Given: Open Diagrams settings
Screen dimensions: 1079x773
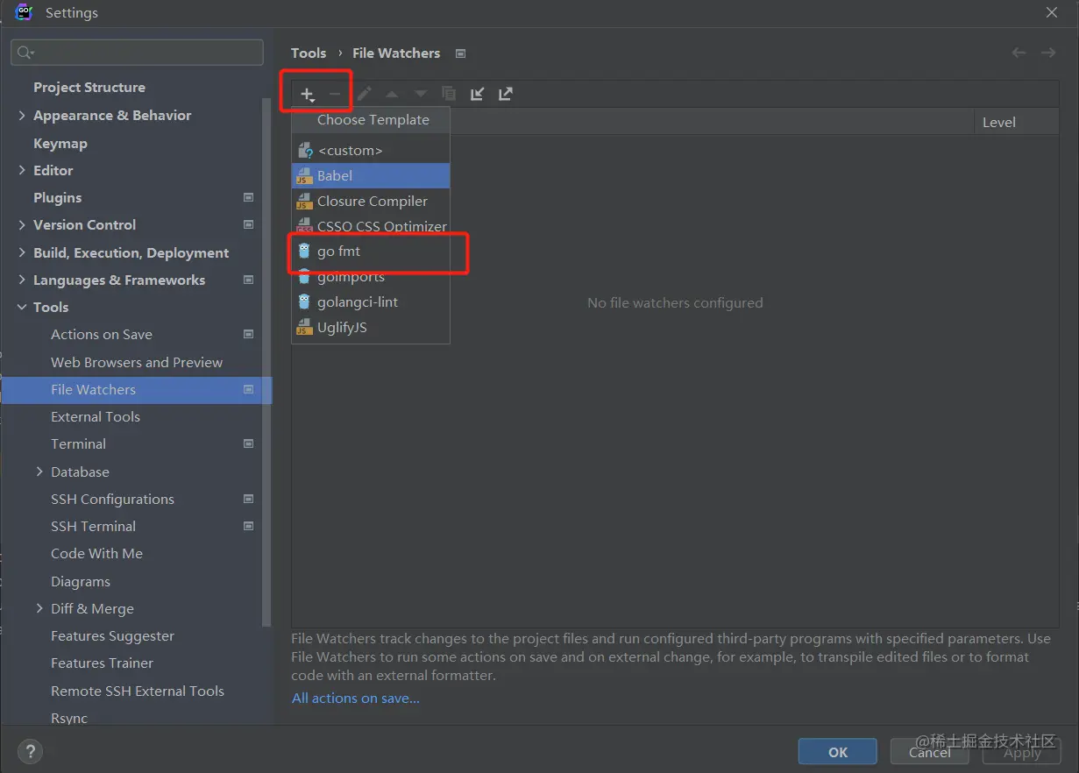Looking at the screenshot, I should point(81,582).
